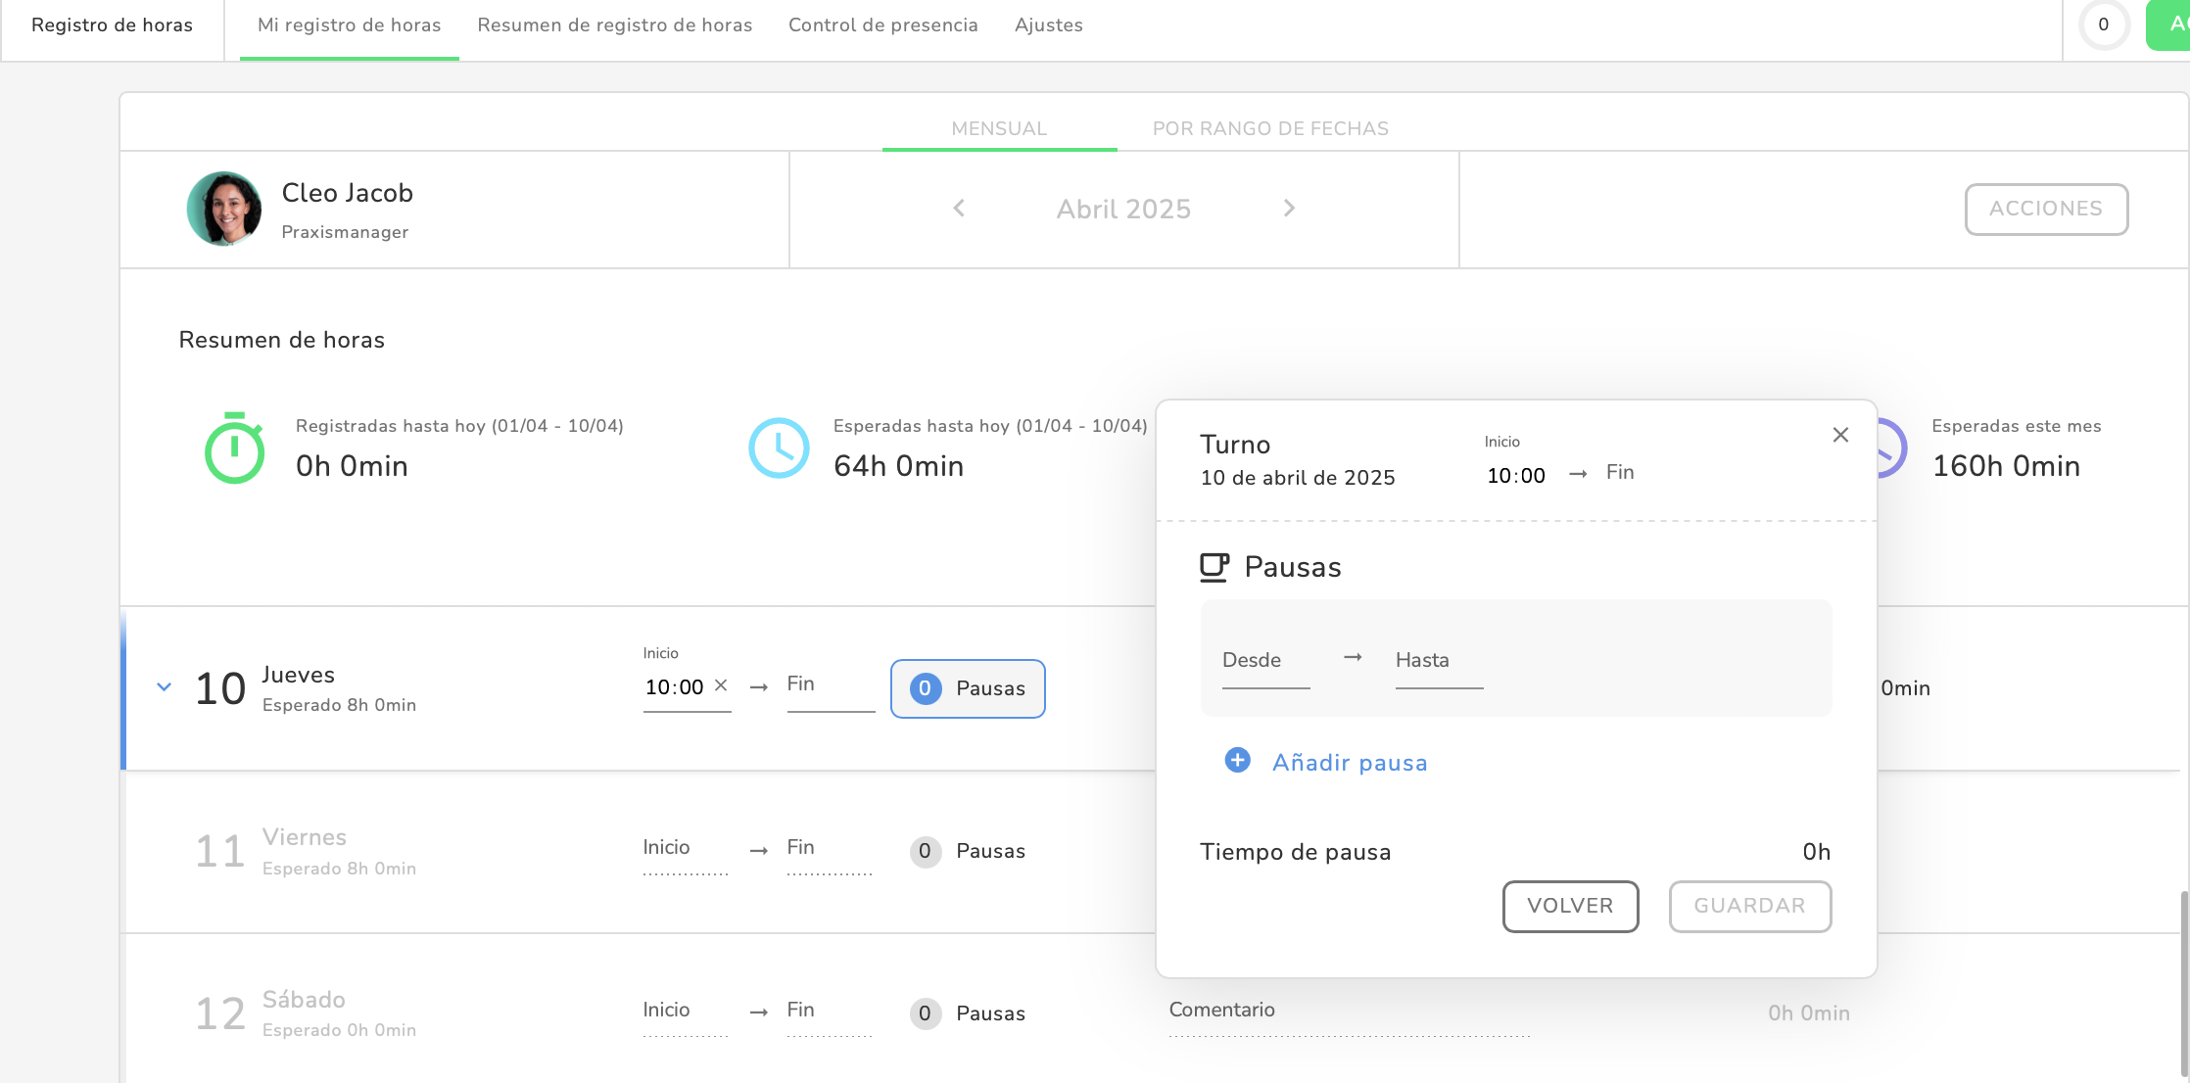This screenshot has width=2190, height=1083.
Task: Click the blue plus icon for Añadir pausa
Action: (1237, 761)
